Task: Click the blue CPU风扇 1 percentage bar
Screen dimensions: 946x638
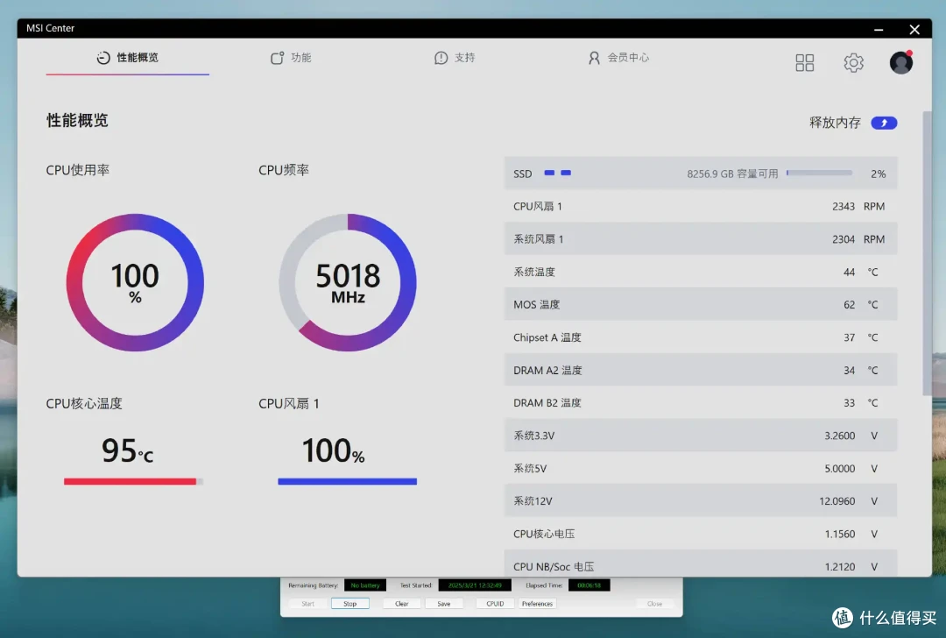Action: point(348,481)
